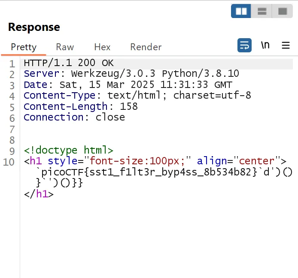View response in the Hex tab
The image size is (298, 278).
[102, 47]
